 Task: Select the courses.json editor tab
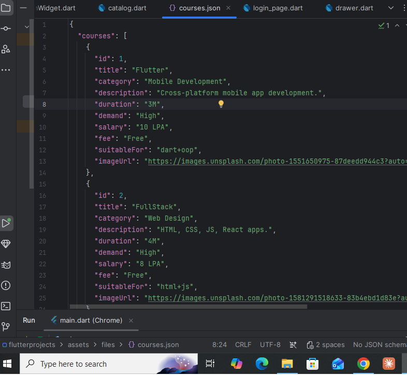coord(199,8)
